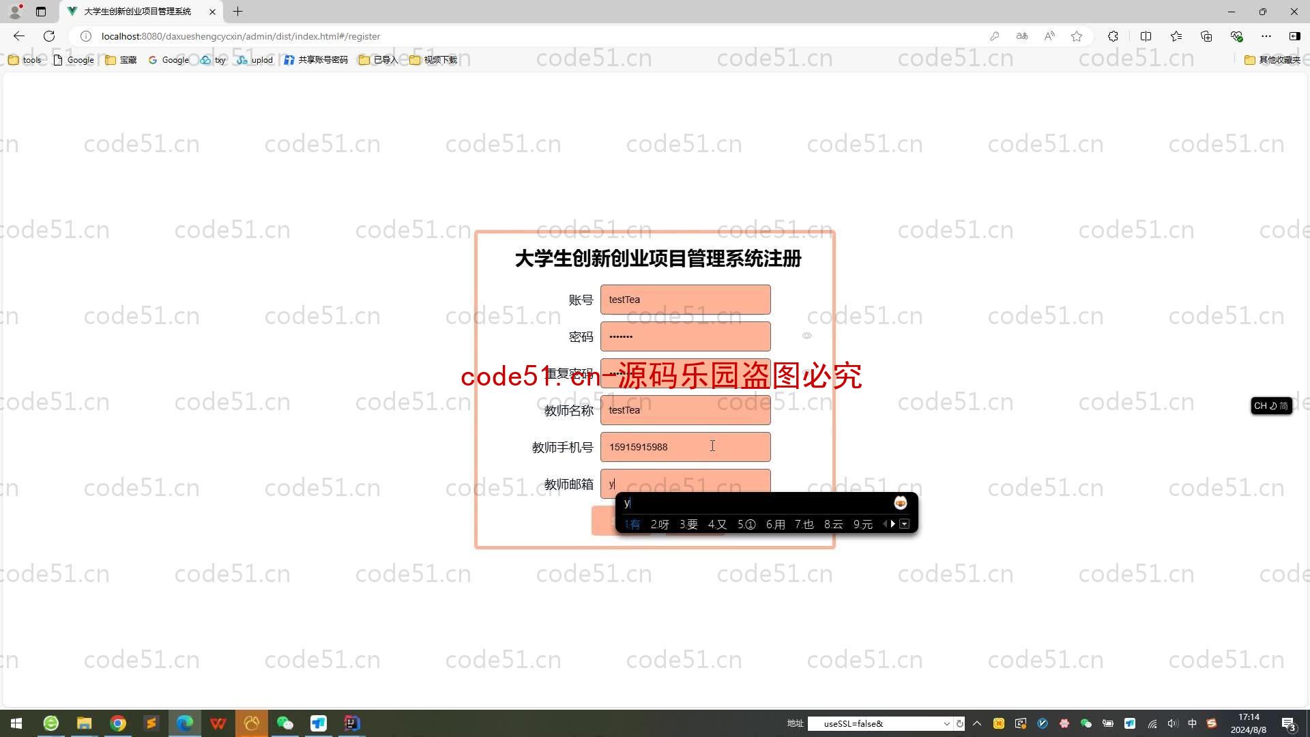Screen dimensions: 1310x737
Task: Open the first Google bookmark
Action: 74,60
